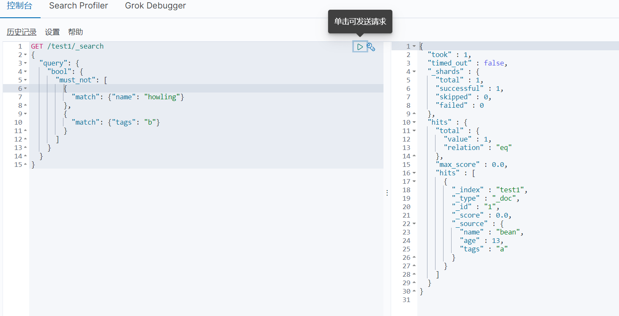619x316 pixels.
Task: Click the panel resize divider handle
Action: point(387,193)
